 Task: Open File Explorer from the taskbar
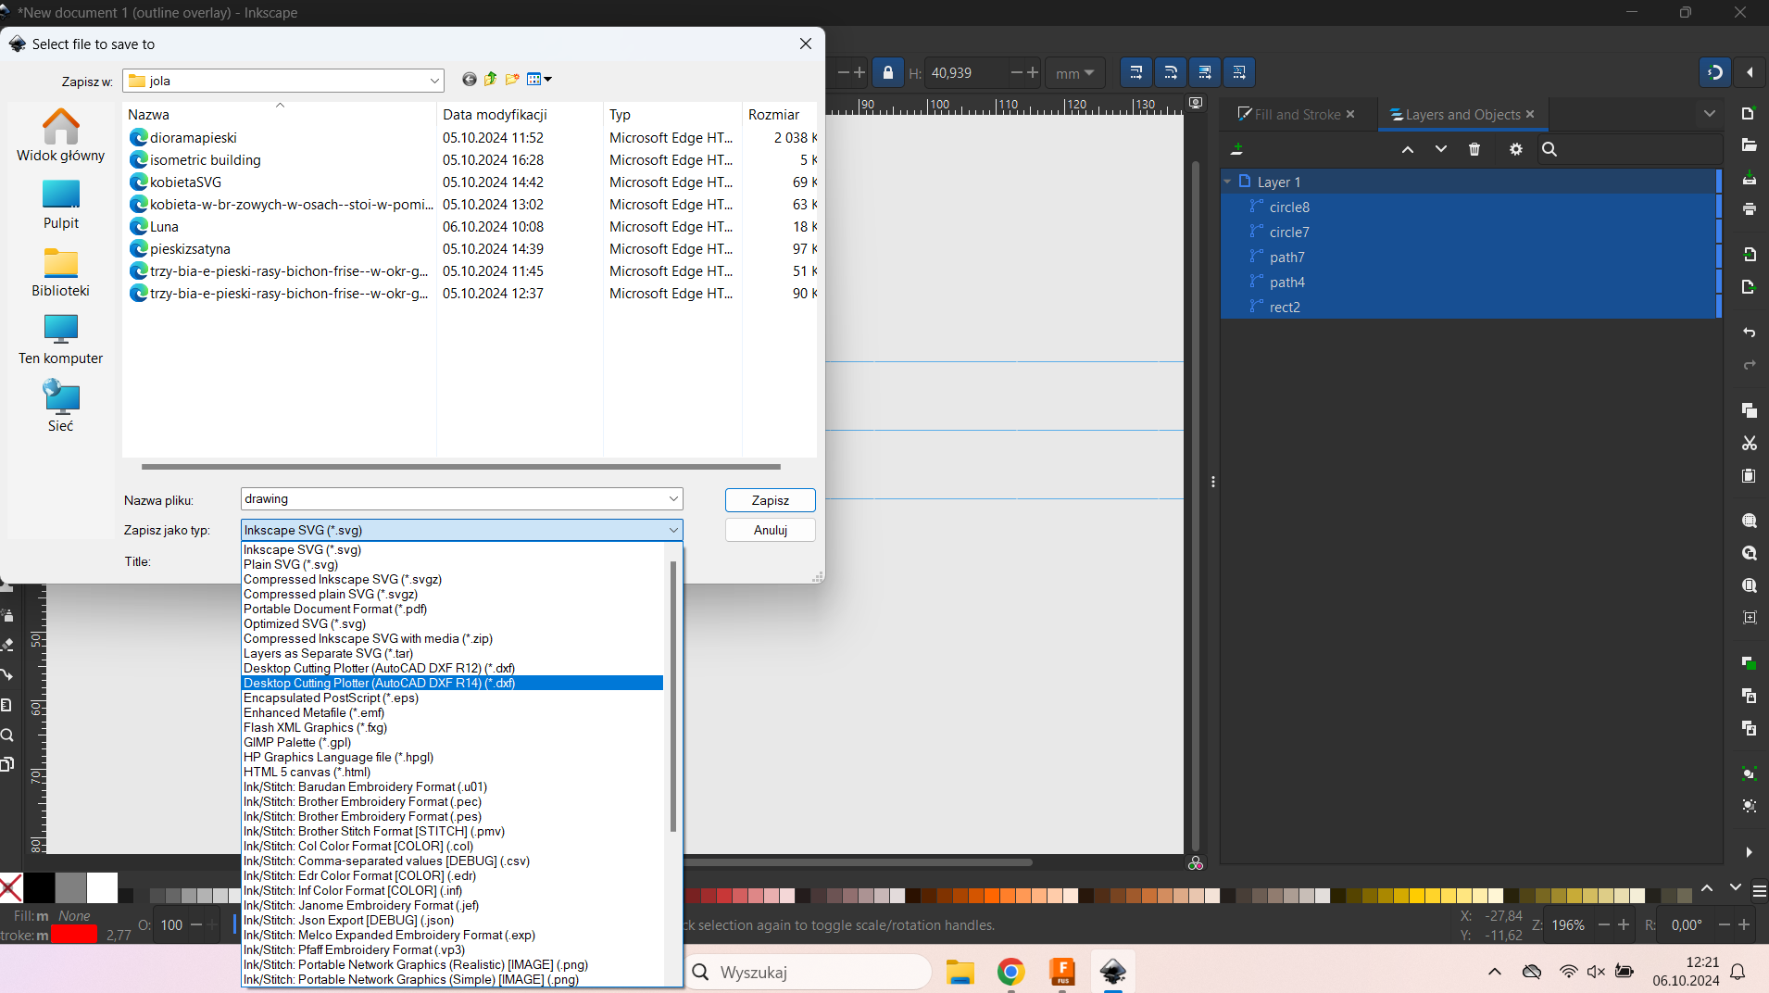coord(960,972)
